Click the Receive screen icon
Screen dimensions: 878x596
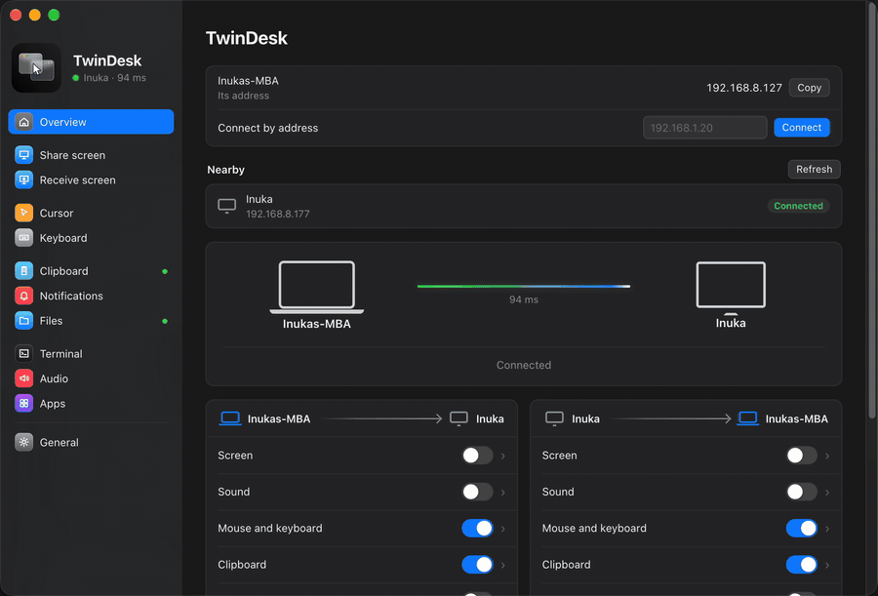[23, 179]
